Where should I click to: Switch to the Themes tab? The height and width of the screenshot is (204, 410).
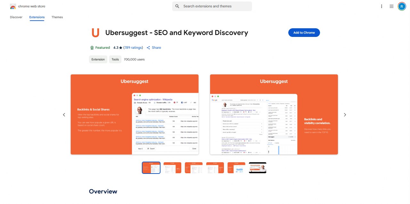57,17
